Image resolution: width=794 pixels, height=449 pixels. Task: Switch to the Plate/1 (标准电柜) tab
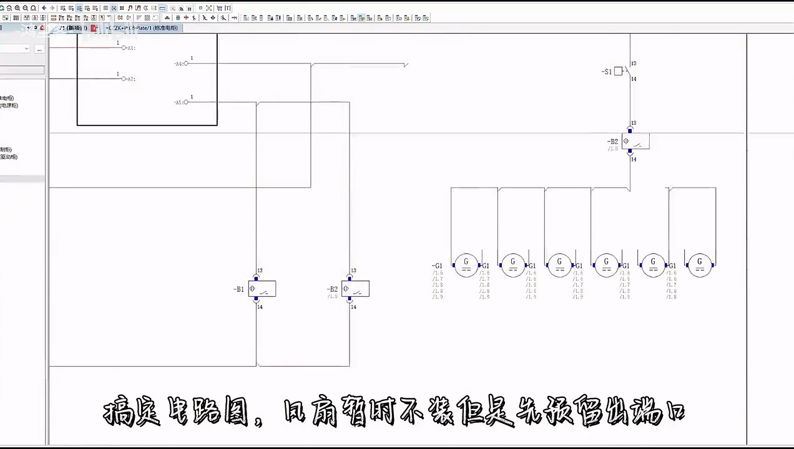142,28
